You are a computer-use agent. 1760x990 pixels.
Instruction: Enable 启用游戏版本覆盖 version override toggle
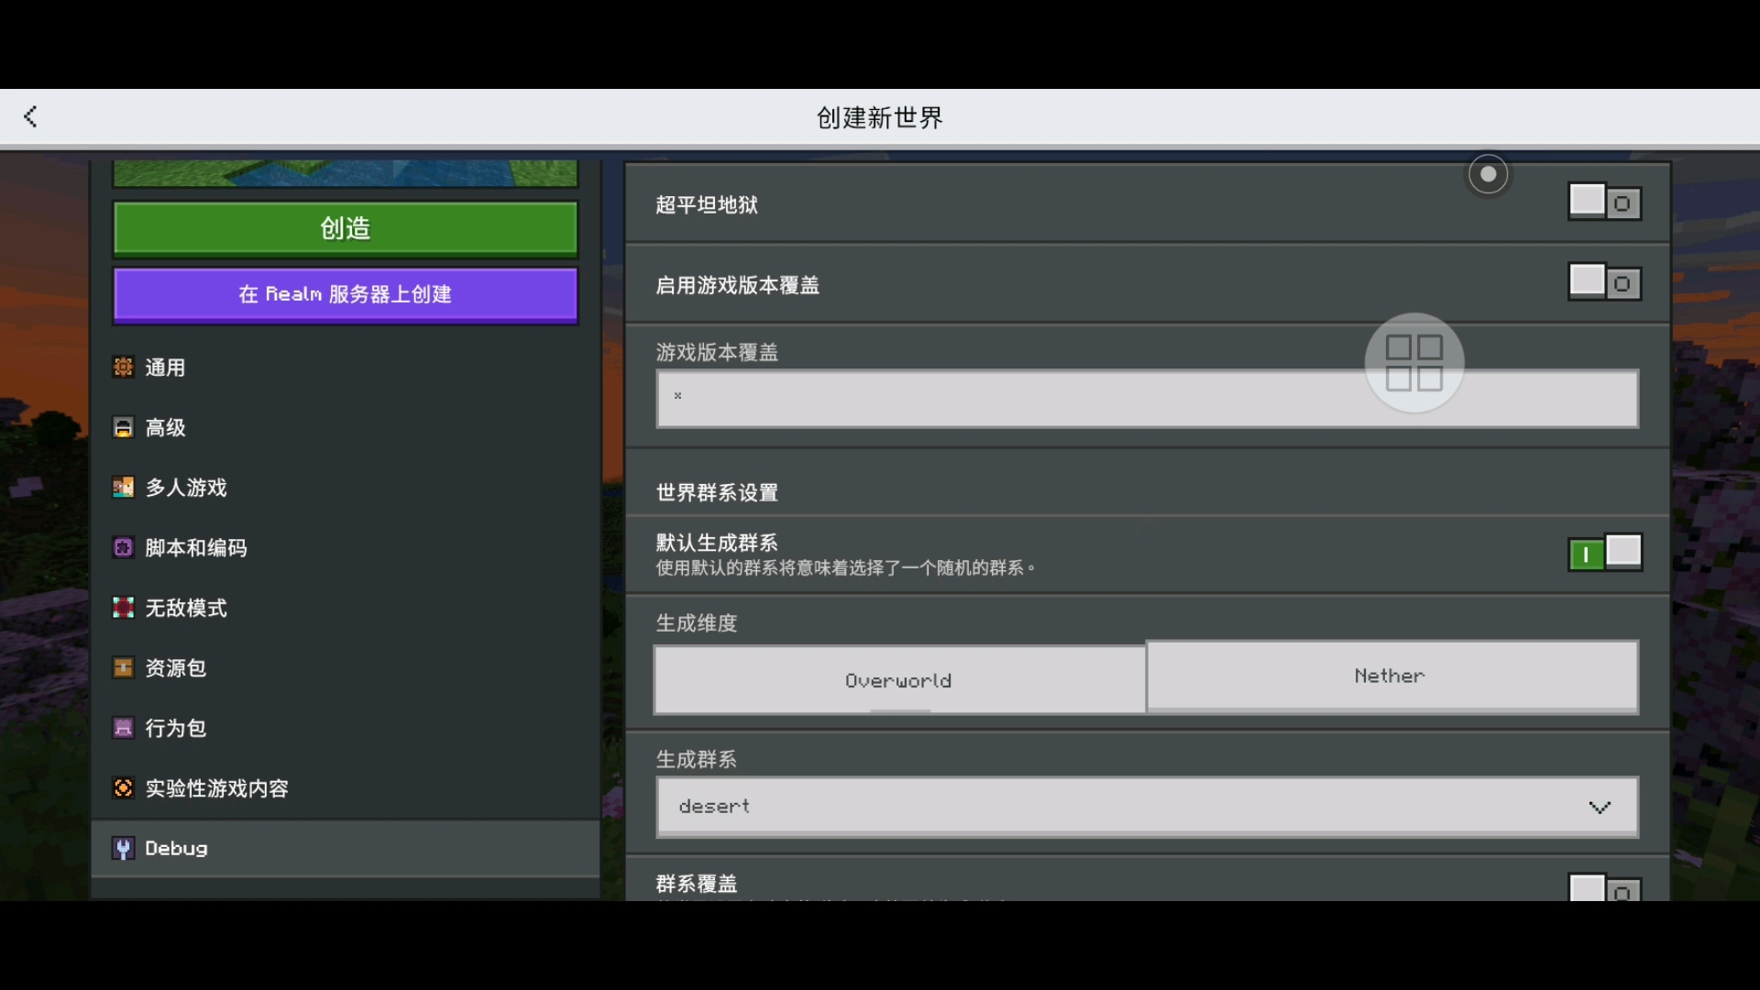pyautogui.click(x=1603, y=281)
